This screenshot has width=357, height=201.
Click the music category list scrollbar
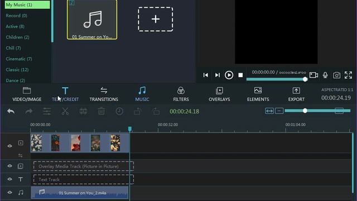pyautogui.click(x=52, y=21)
